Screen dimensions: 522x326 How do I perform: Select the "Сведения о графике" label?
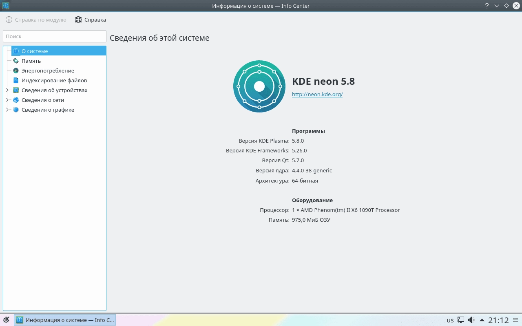pyautogui.click(x=48, y=110)
